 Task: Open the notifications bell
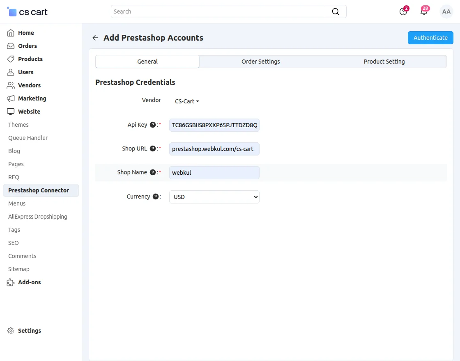[x=424, y=11]
